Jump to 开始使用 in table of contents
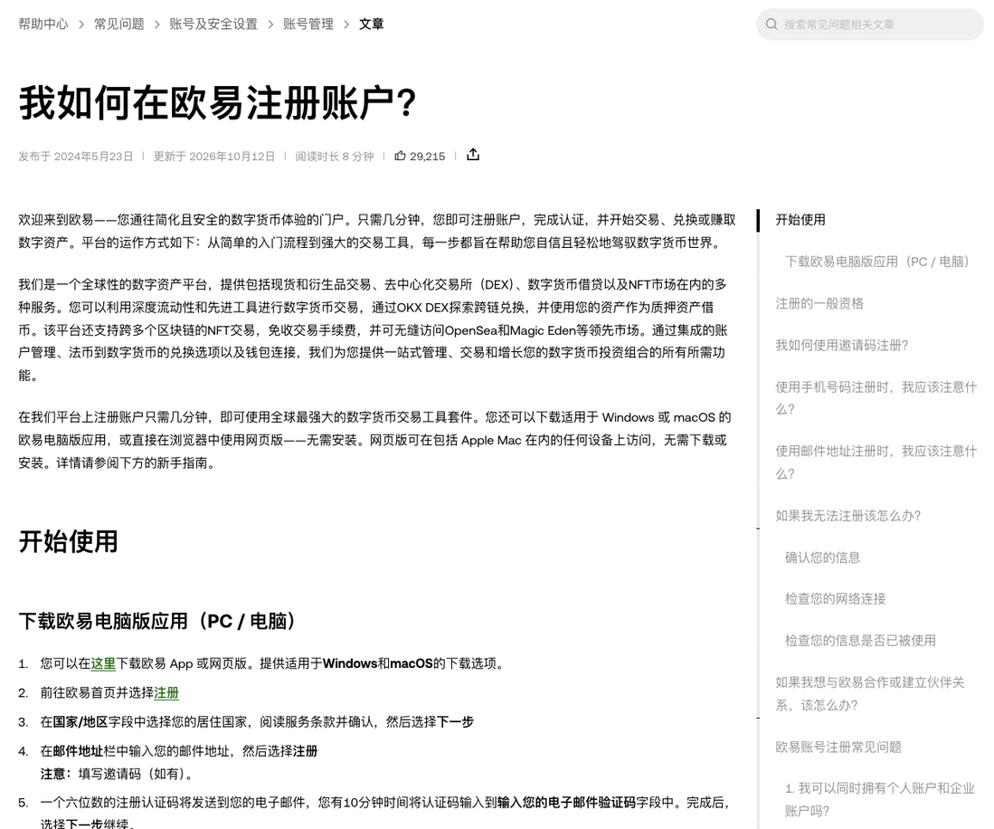 [x=800, y=220]
